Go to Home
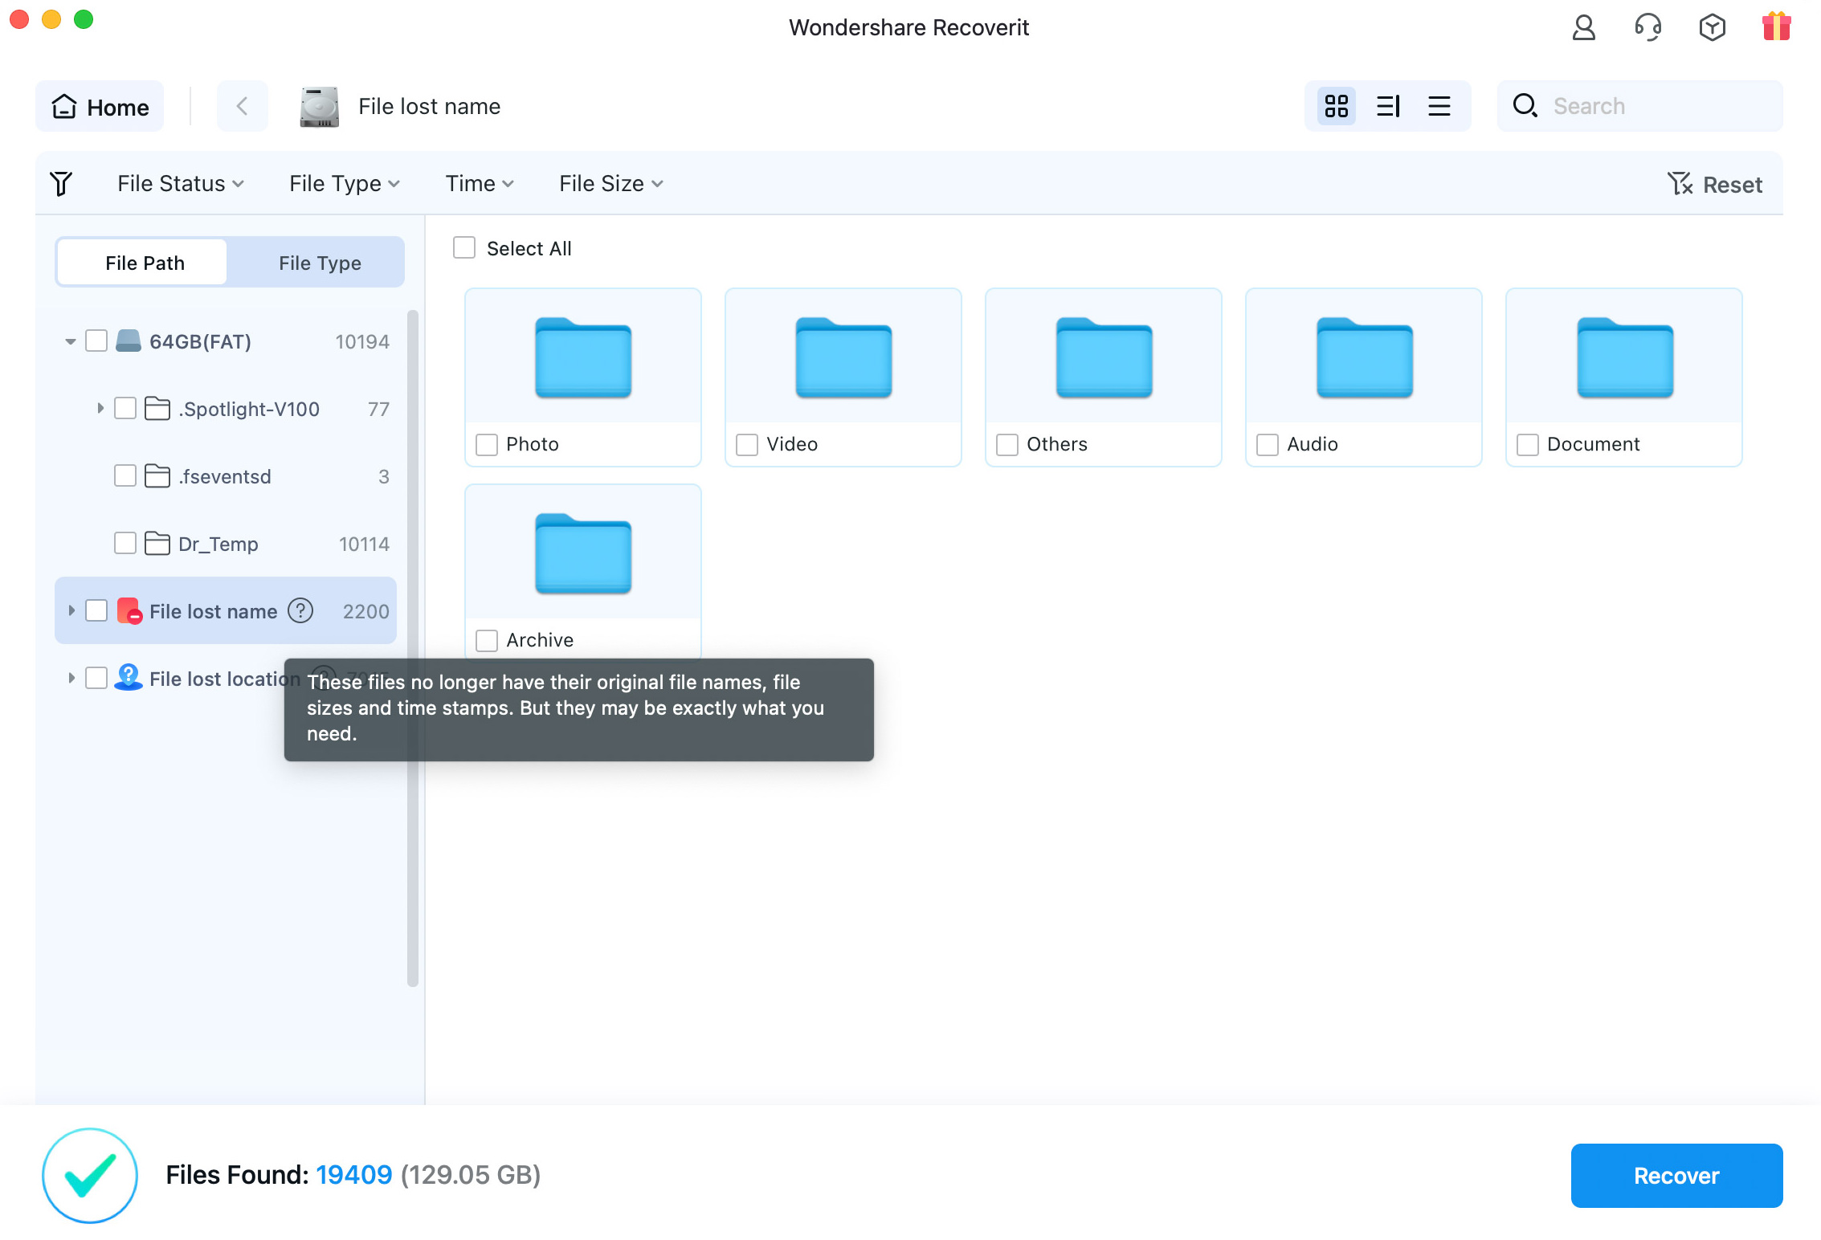 [x=100, y=106]
